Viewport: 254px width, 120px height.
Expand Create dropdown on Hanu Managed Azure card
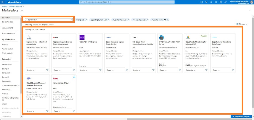tap(57, 111)
